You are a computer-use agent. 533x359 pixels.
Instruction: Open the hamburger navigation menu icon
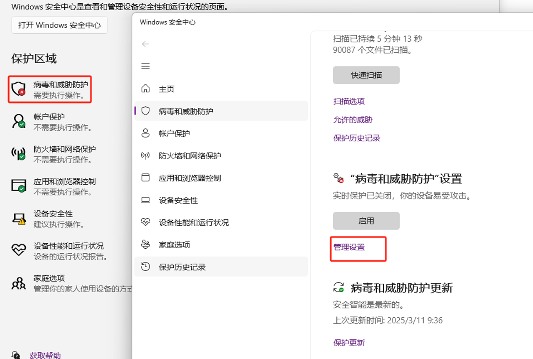coord(145,66)
